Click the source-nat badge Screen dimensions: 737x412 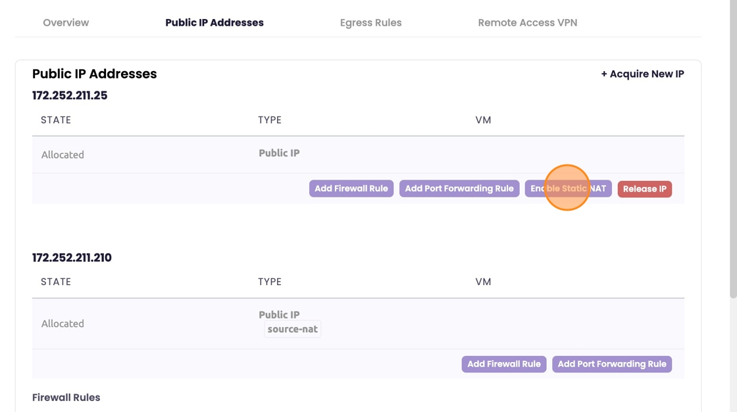point(293,329)
